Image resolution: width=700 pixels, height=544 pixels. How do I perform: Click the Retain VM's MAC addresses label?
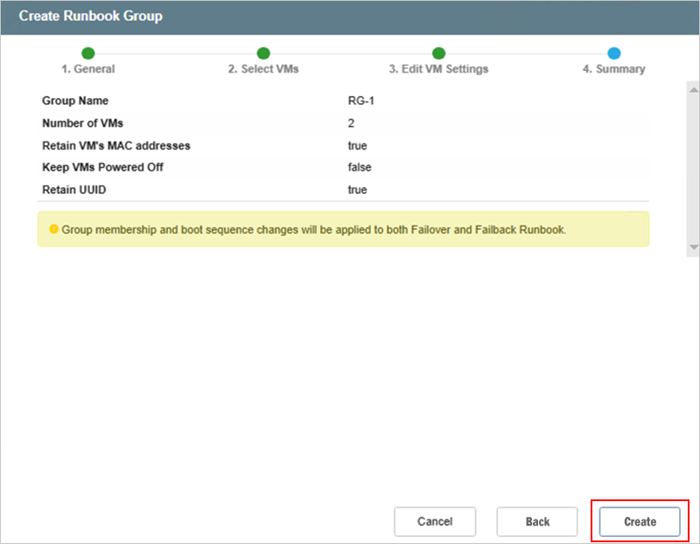click(x=115, y=145)
